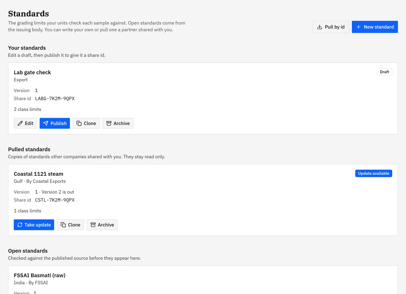
Task: Edit the Lab gate check draft
Action: pyautogui.click(x=25, y=123)
